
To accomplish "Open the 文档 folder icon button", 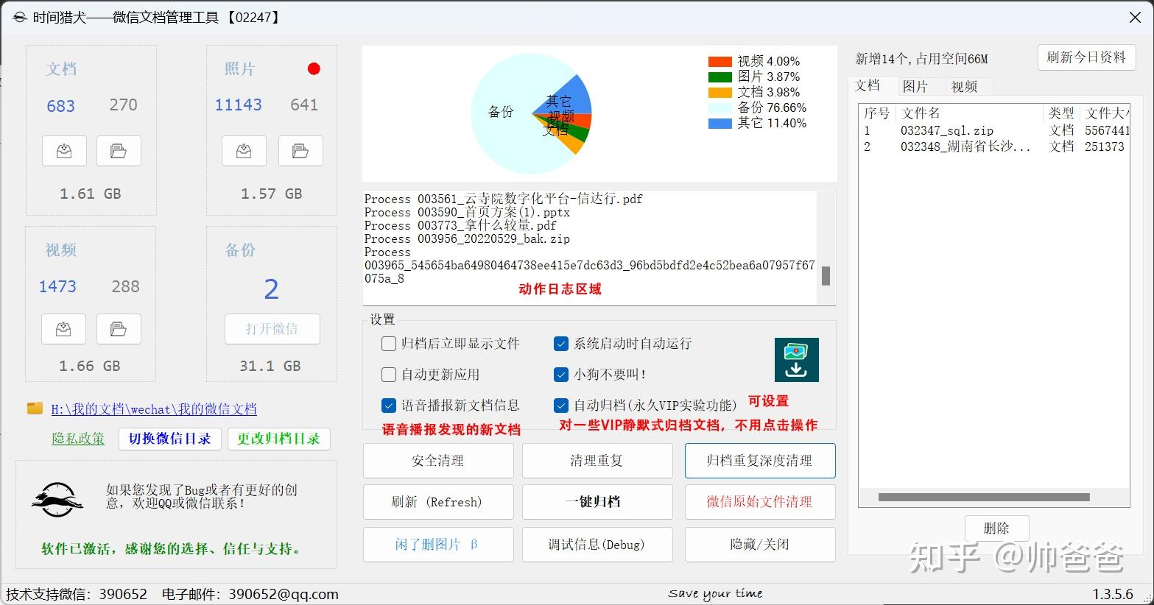I will [x=119, y=151].
